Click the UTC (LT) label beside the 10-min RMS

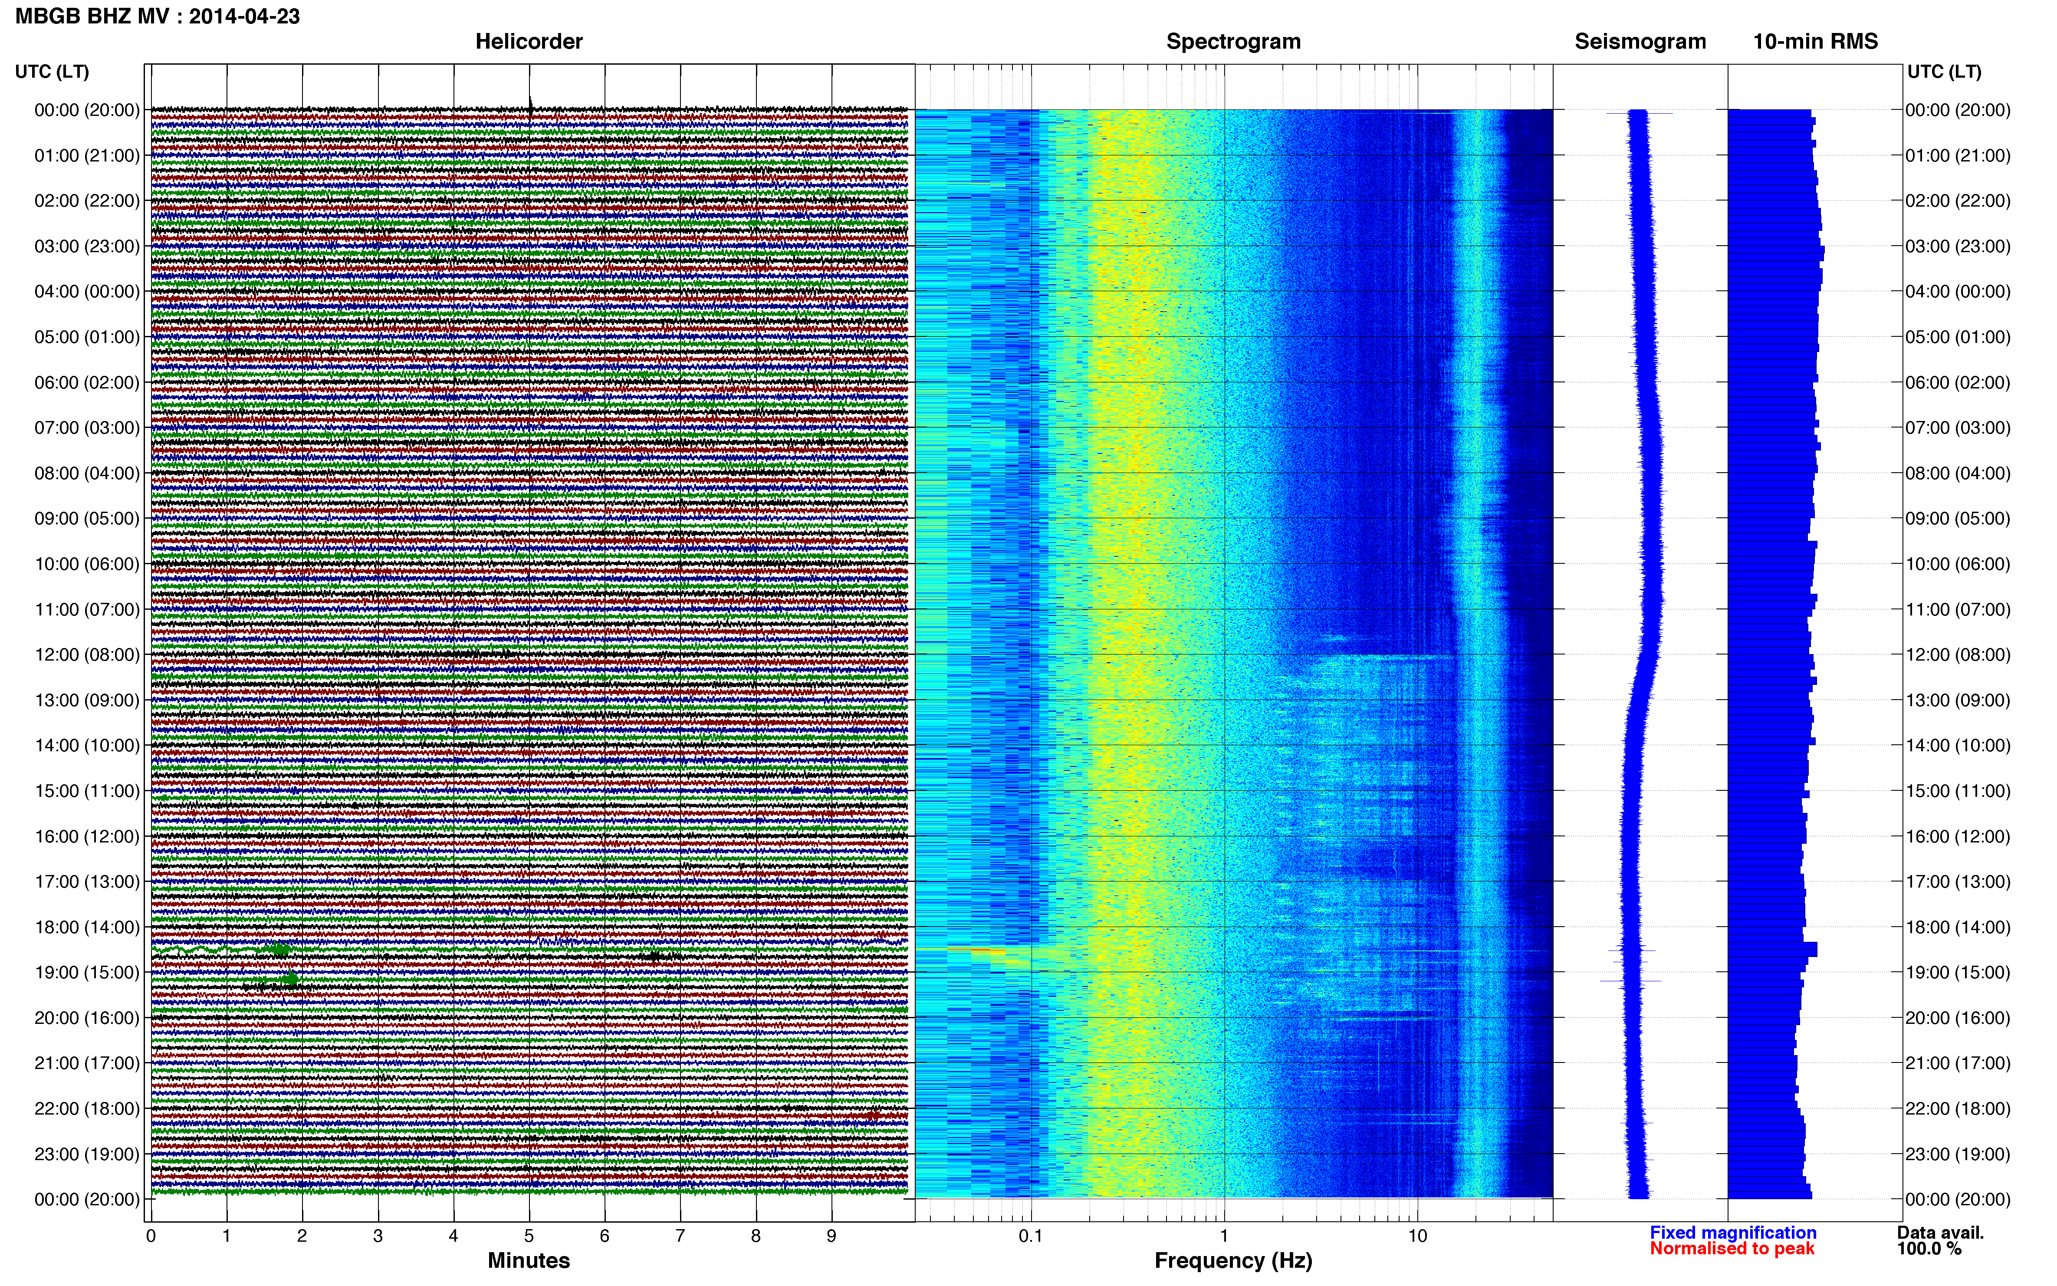(1945, 72)
